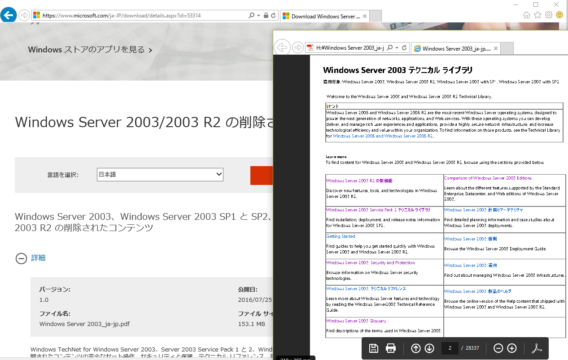Open Windows Server 2003: 計画とアーキテクチャ link

(x=484, y=210)
